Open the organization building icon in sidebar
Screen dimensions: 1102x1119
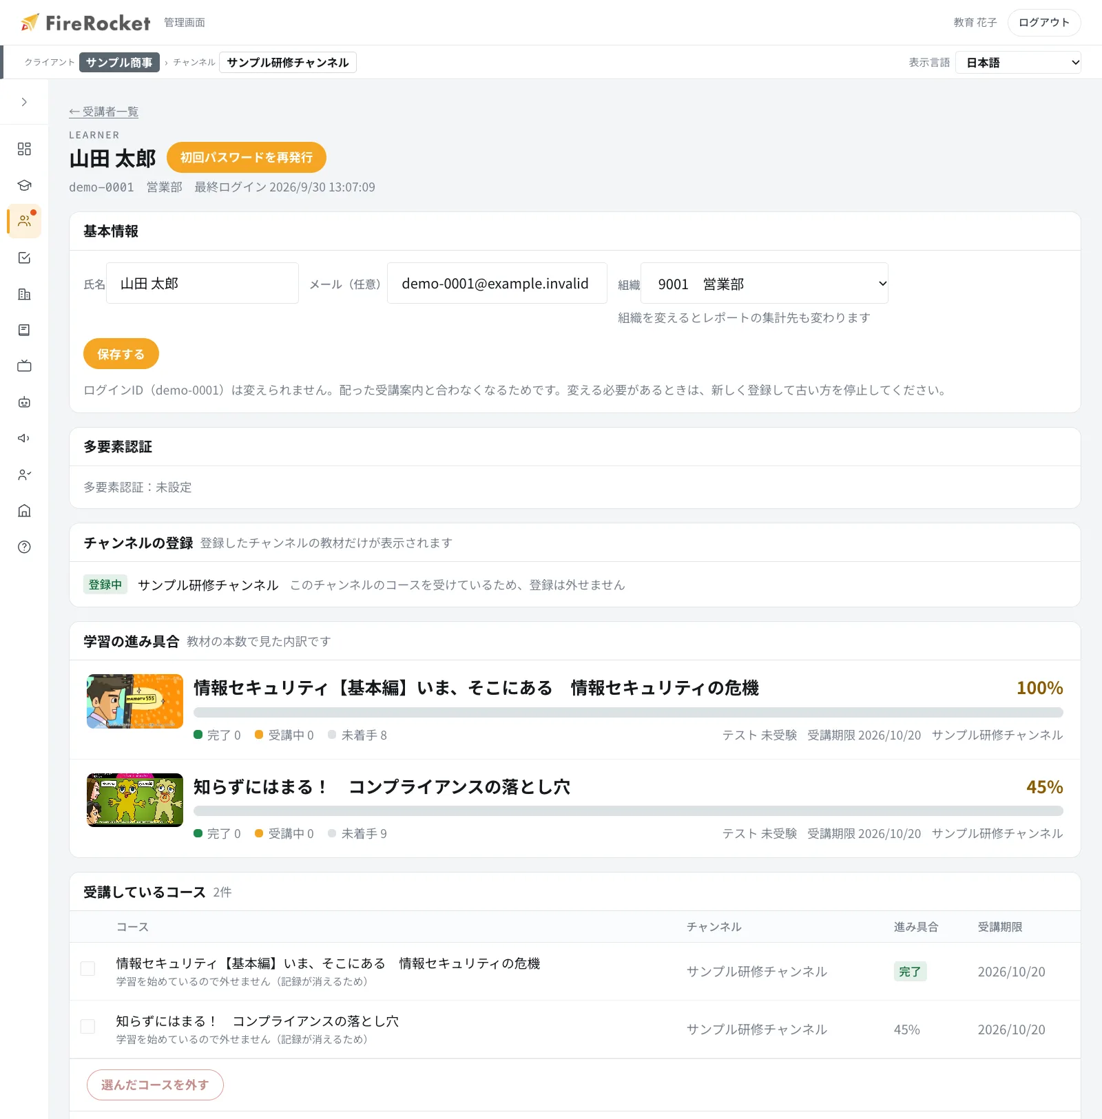(24, 294)
